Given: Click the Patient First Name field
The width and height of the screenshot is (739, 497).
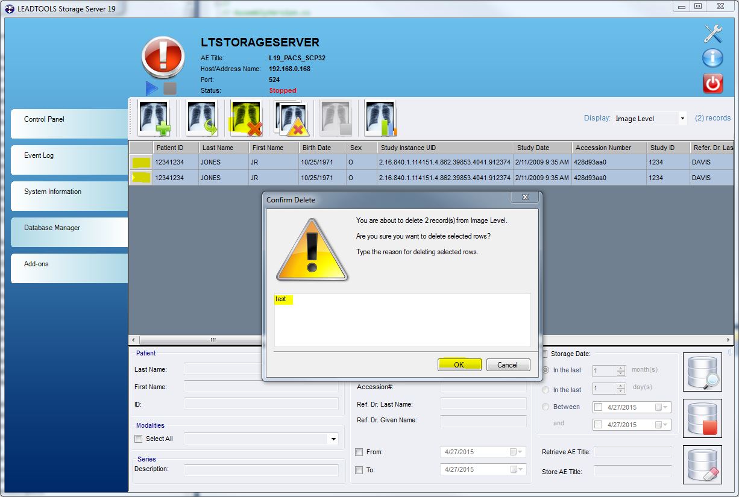Looking at the screenshot, I should (x=261, y=387).
